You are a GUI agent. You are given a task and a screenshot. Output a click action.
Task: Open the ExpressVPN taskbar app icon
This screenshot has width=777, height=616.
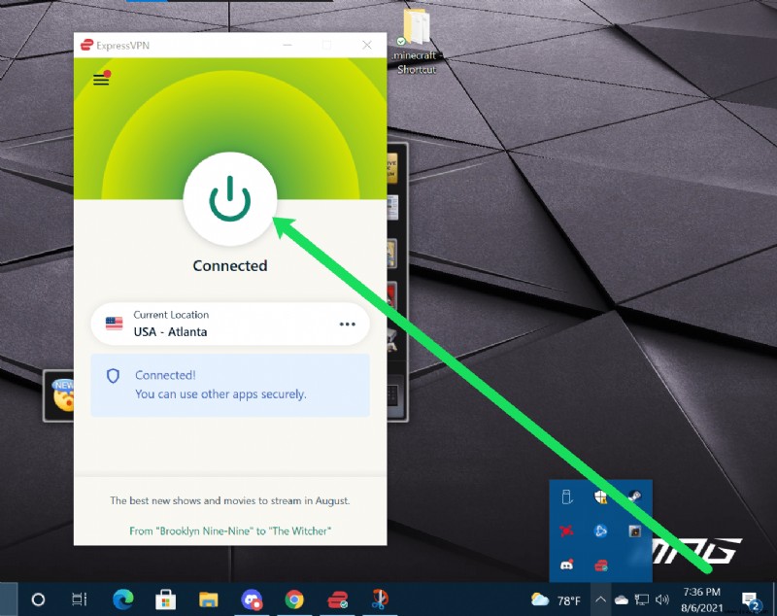click(x=337, y=599)
